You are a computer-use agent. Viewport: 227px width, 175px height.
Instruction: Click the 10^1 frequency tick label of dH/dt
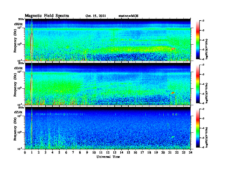[x=20, y=28]
